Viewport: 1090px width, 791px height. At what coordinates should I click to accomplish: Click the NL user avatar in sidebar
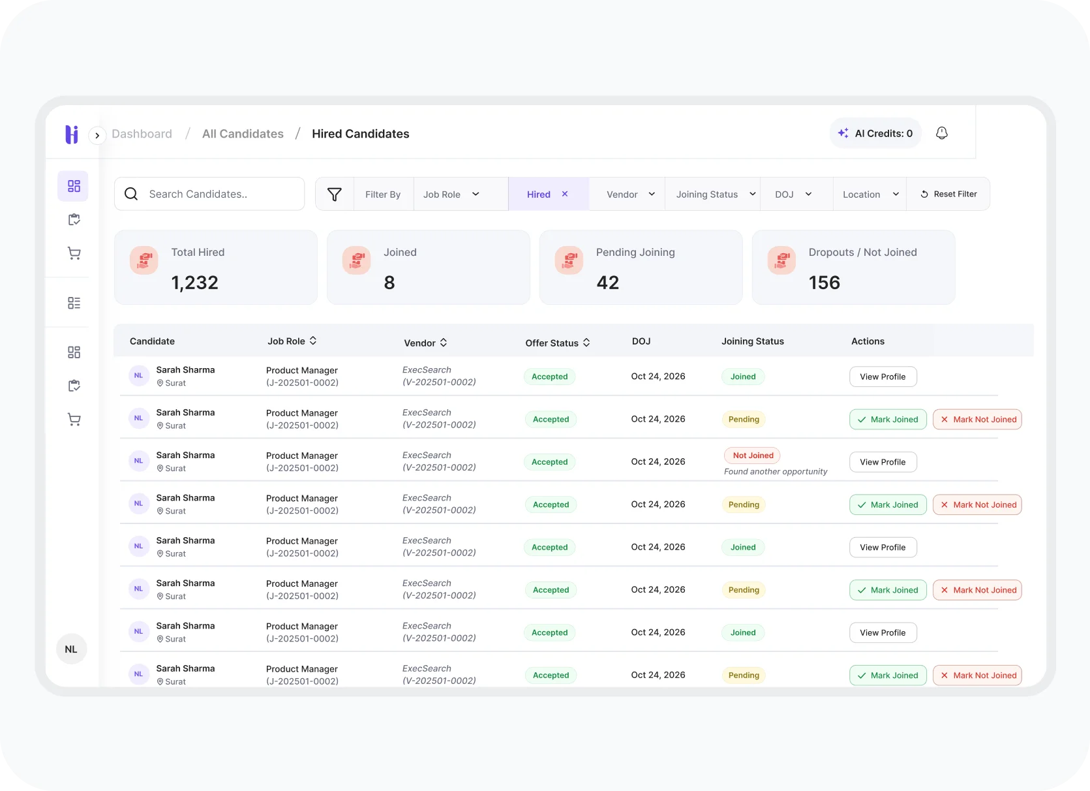71,649
